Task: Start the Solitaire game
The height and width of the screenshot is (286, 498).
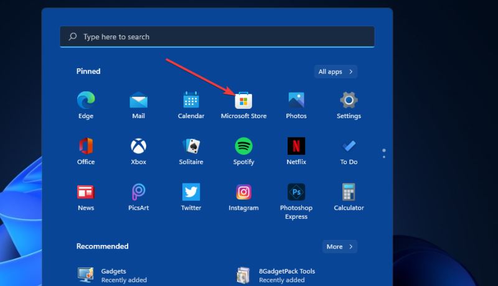Action: coord(191,147)
